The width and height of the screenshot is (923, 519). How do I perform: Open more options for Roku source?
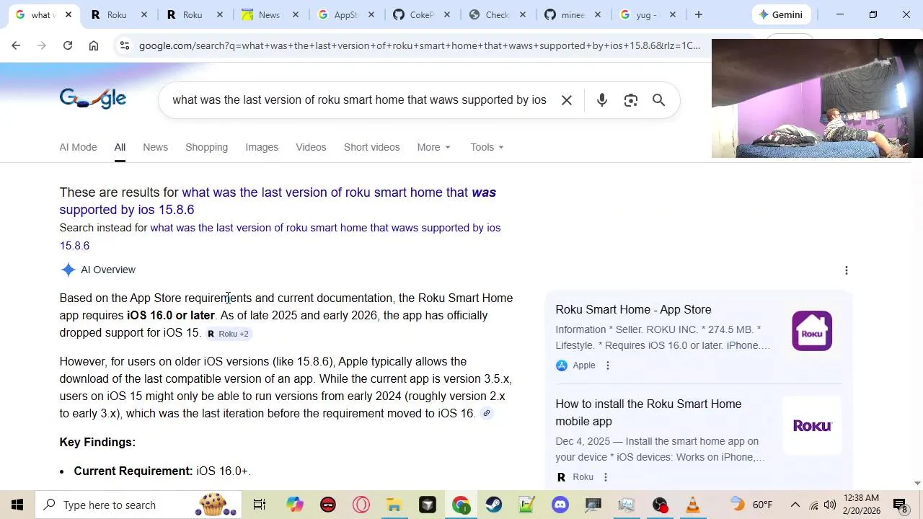click(606, 477)
